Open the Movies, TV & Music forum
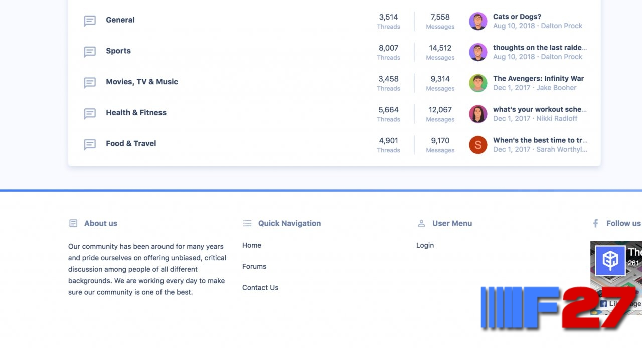Viewport: 642px width, 348px height. tap(142, 82)
